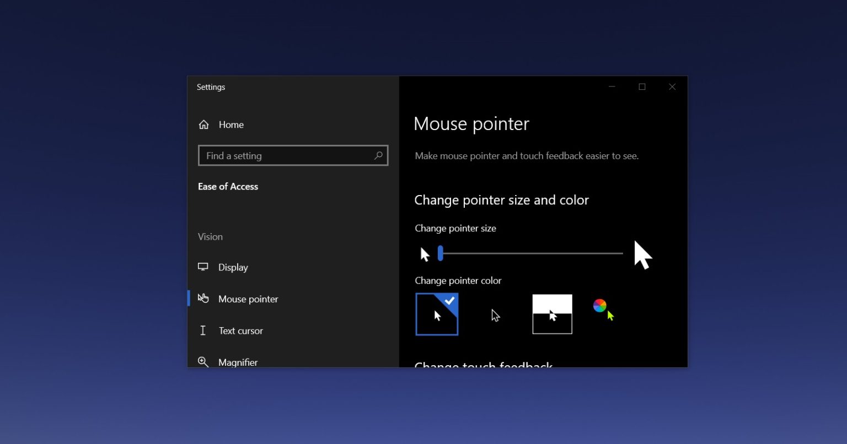Click the checkmark on selected pointer style
Screen dimensions: 847x444
point(449,301)
